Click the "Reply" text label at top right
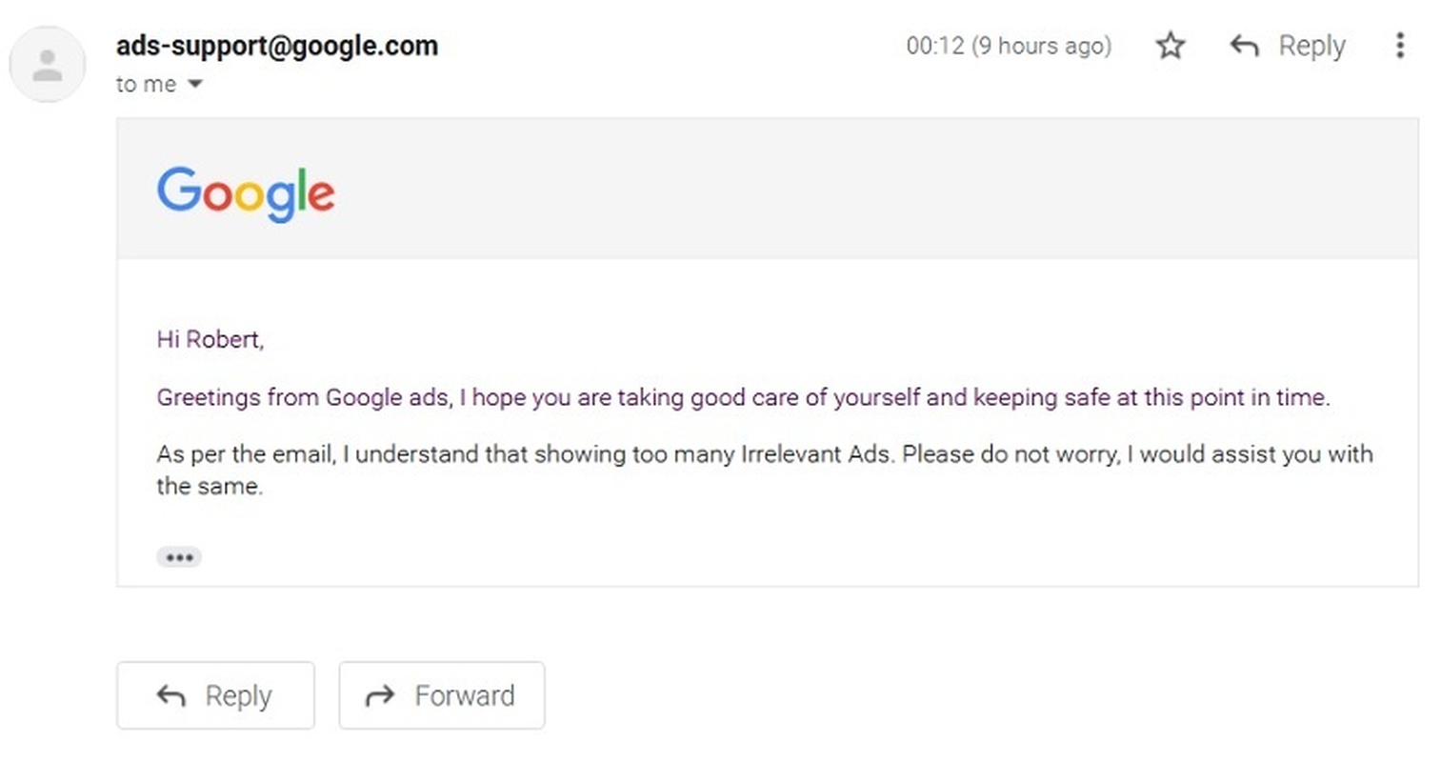This screenshot has height=762, width=1441. point(1311,46)
